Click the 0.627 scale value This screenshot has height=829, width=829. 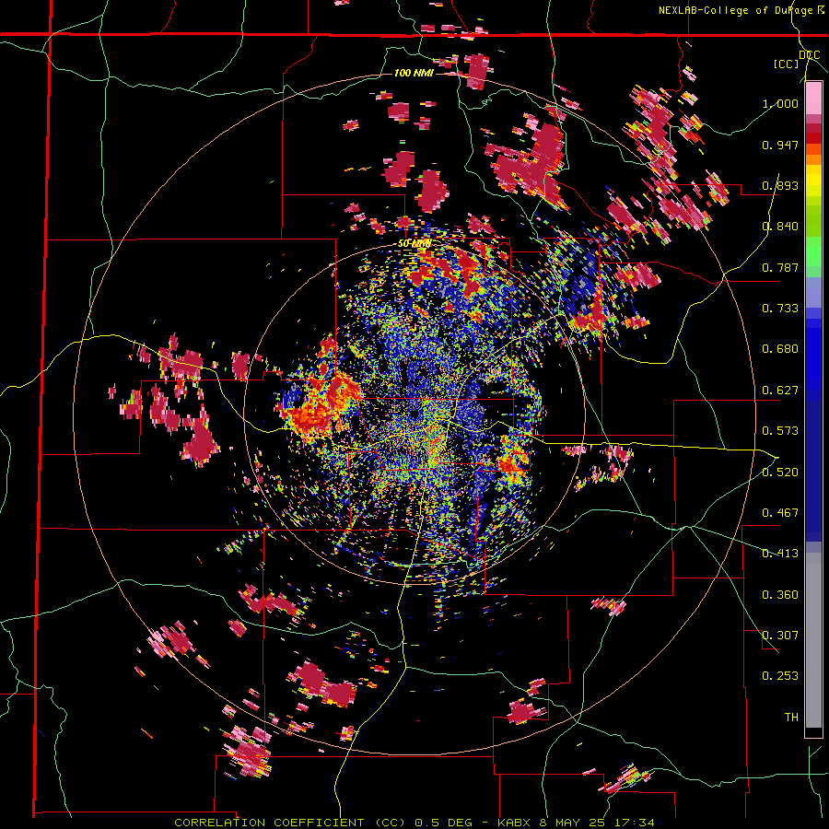(780, 391)
